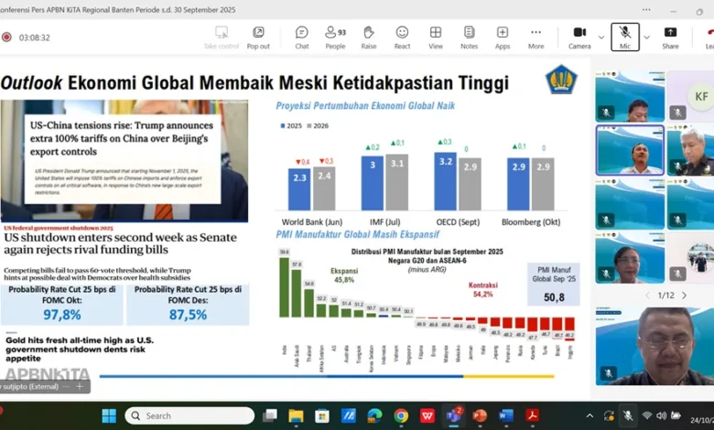
Task: Open the Notes panel
Action: [469, 37]
